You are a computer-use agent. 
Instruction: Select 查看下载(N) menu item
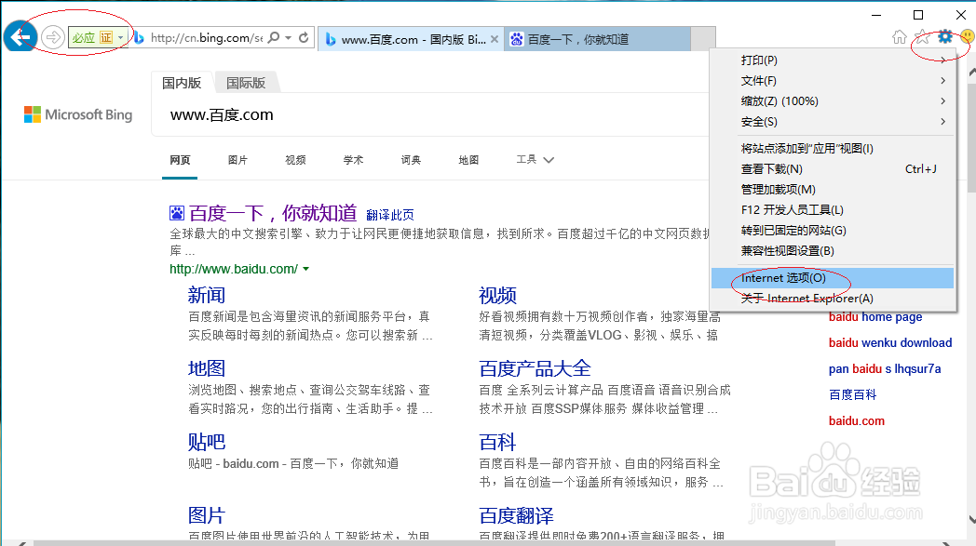coord(833,169)
